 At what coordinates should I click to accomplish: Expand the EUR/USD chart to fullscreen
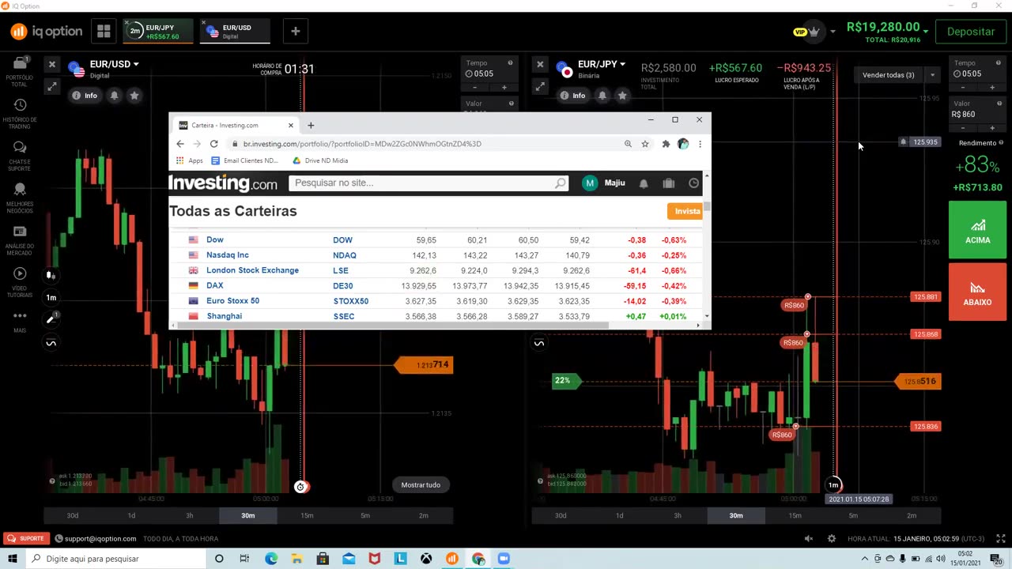(51, 86)
